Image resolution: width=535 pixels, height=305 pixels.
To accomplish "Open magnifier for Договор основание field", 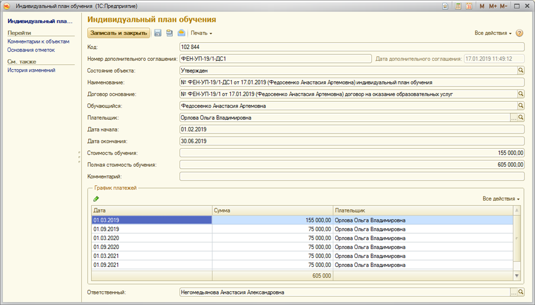I will (x=520, y=94).
